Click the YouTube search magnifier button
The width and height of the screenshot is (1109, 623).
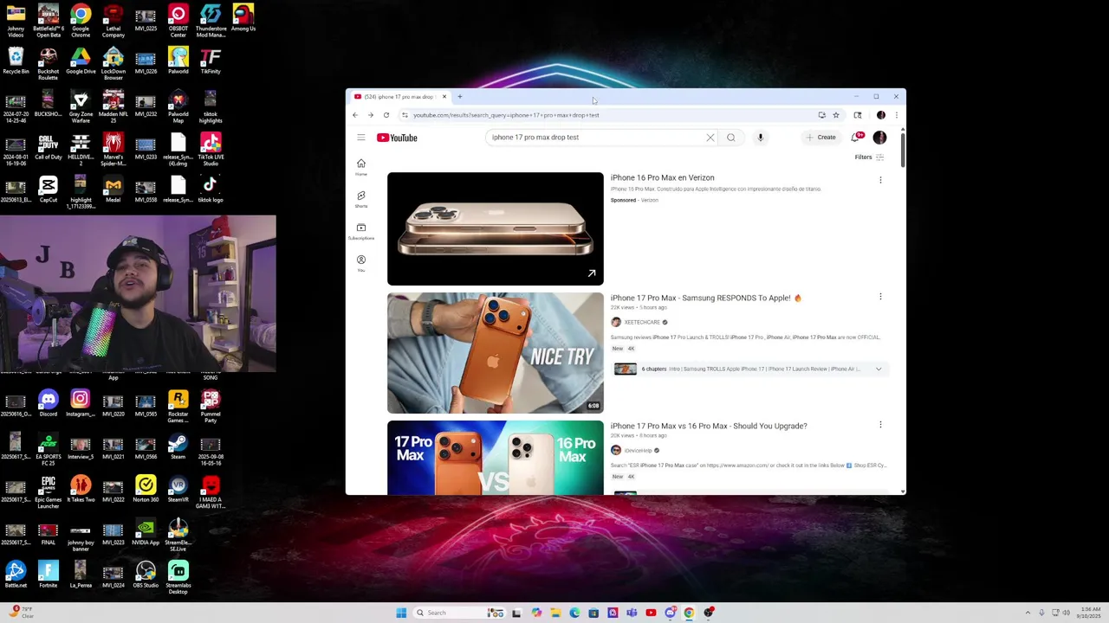(731, 138)
